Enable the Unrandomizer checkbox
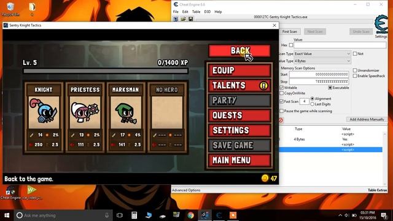This screenshot has width=393, height=221. tap(355, 71)
